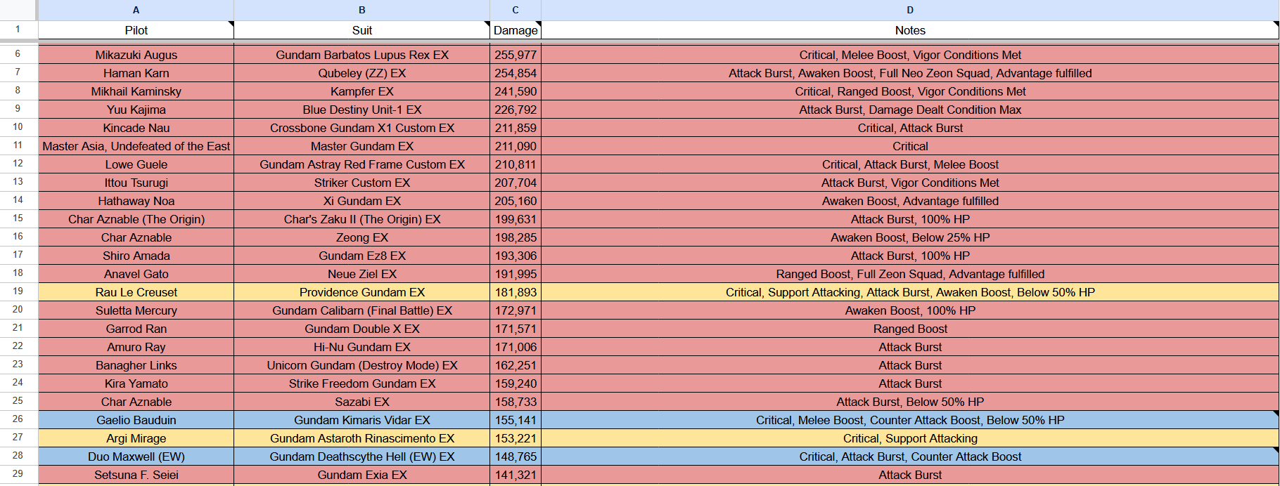Click cell Haman Karn
Screen dimensions: 1280x486
coord(136,73)
